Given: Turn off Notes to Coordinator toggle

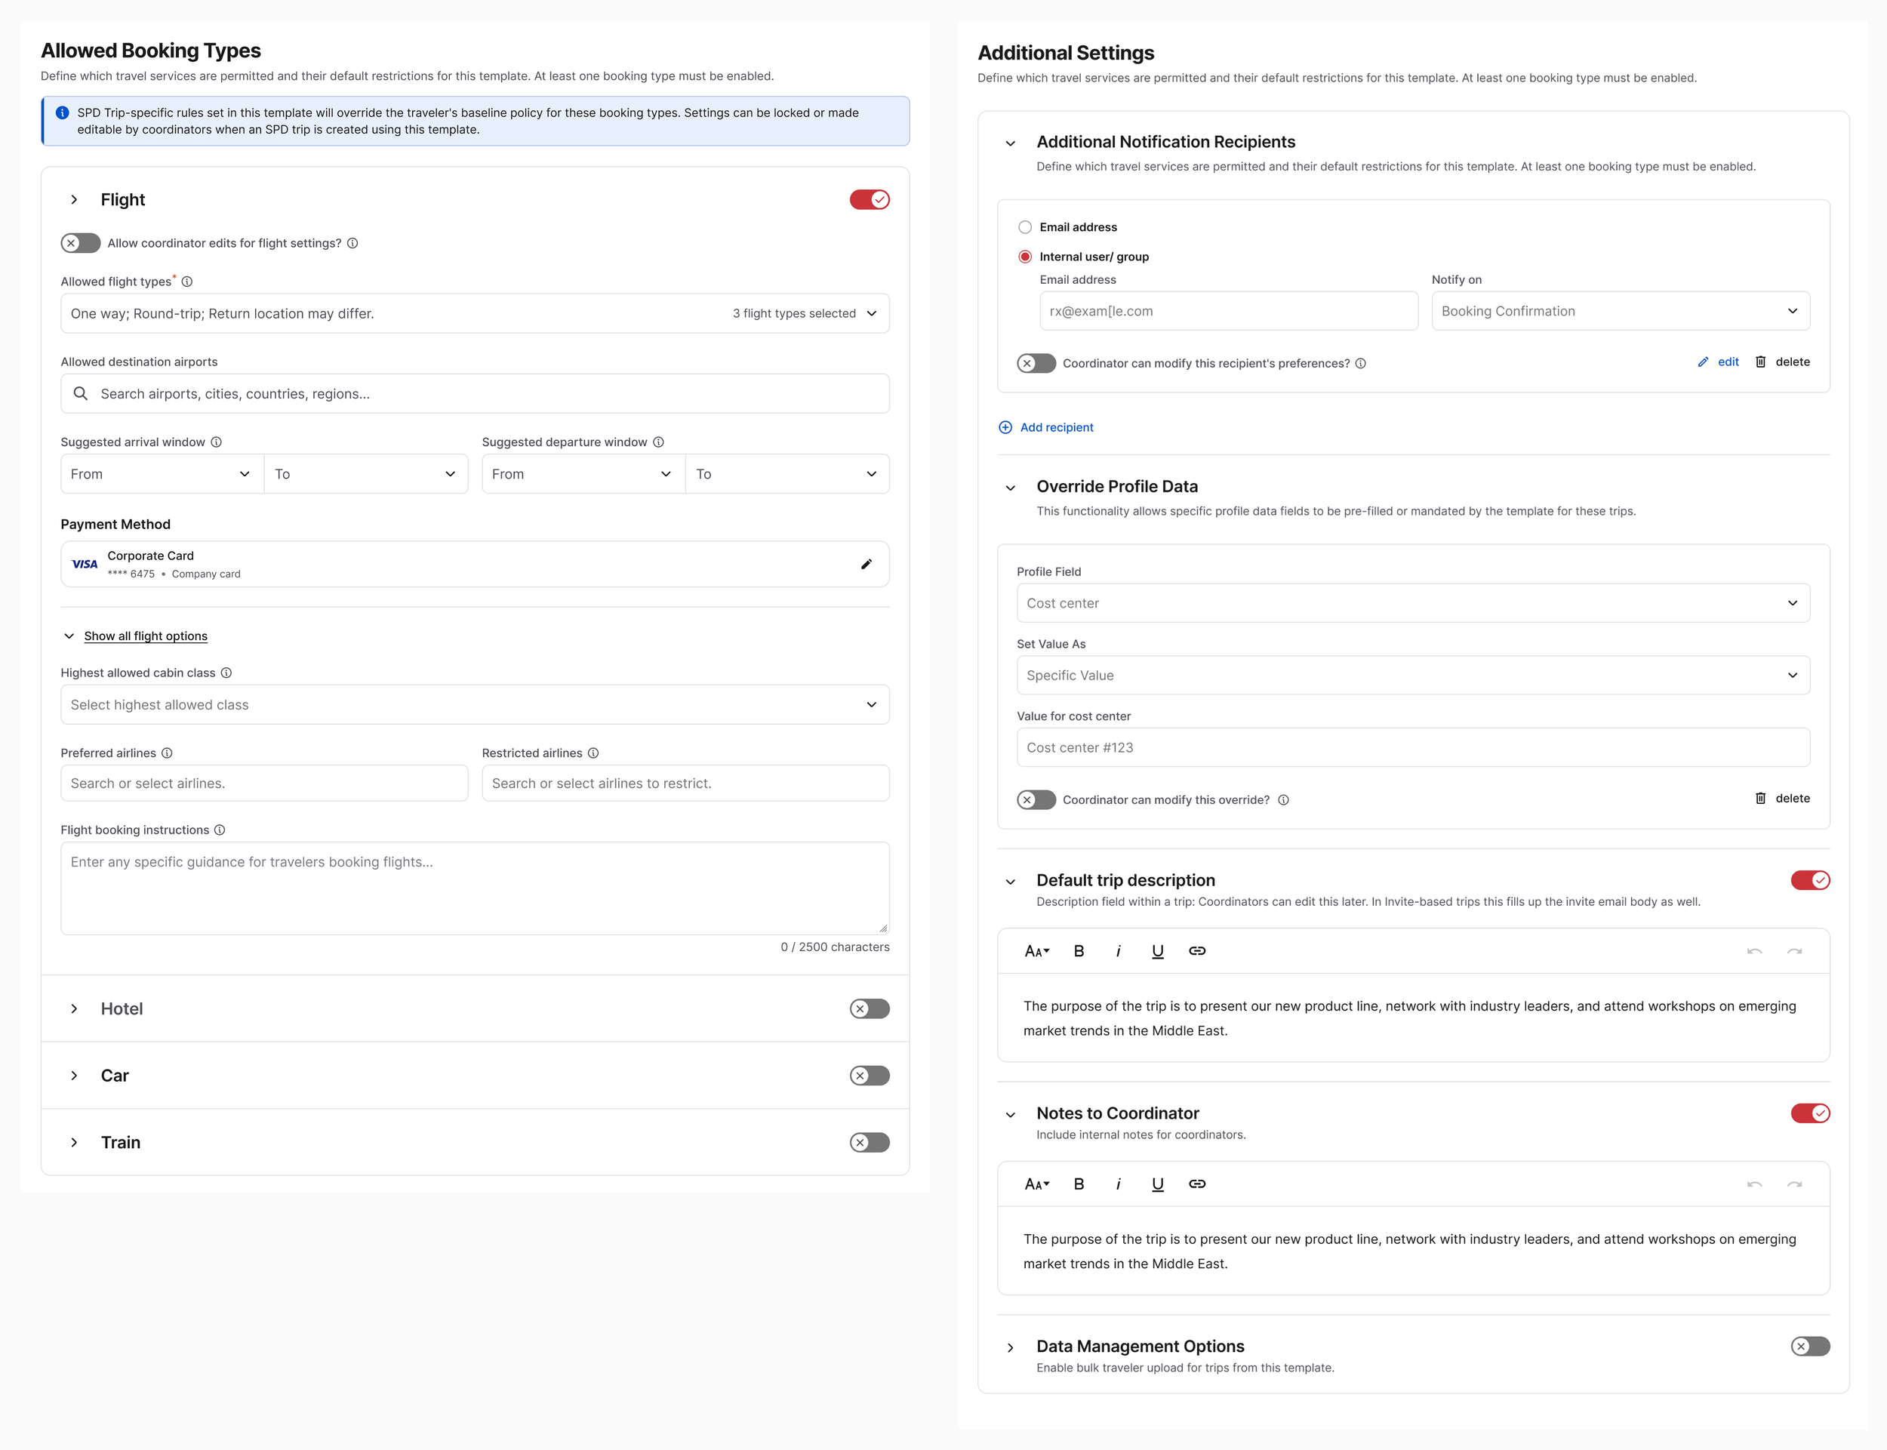Looking at the screenshot, I should [x=1810, y=1113].
